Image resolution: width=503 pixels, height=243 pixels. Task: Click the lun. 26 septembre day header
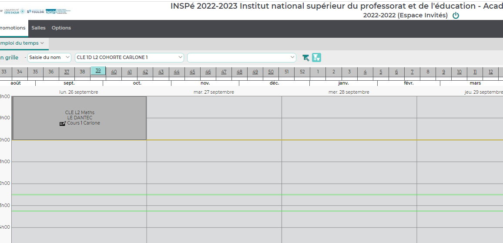click(79, 92)
